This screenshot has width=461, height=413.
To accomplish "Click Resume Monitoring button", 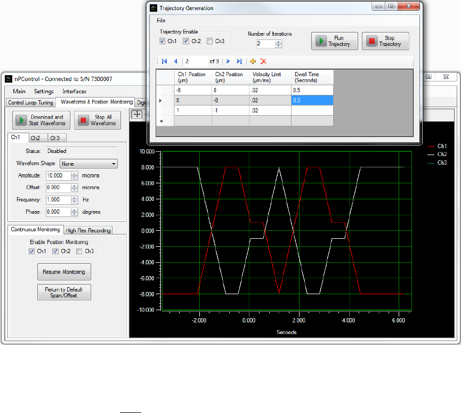I will pyautogui.click(x=64, y=272).
